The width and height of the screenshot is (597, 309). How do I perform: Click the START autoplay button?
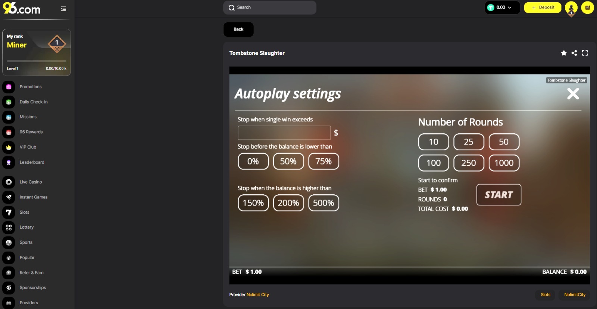click(499, 195)
